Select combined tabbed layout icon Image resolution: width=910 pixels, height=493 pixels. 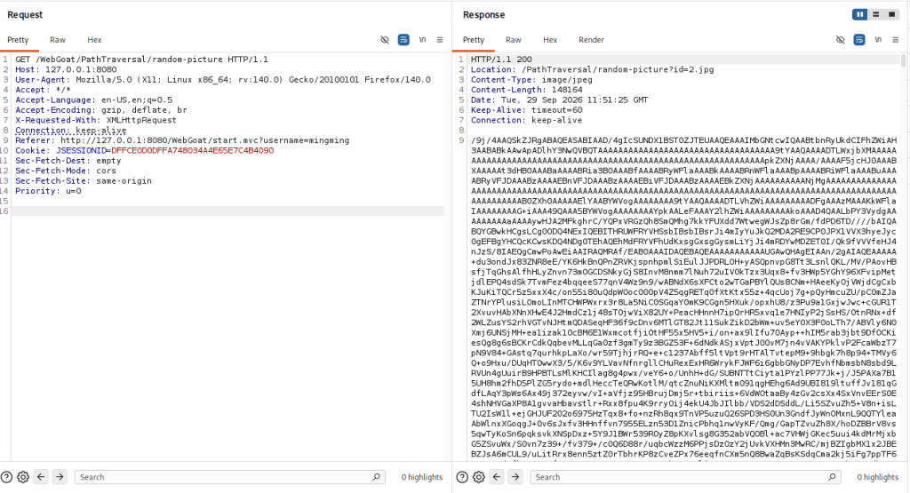click(892, 14)
